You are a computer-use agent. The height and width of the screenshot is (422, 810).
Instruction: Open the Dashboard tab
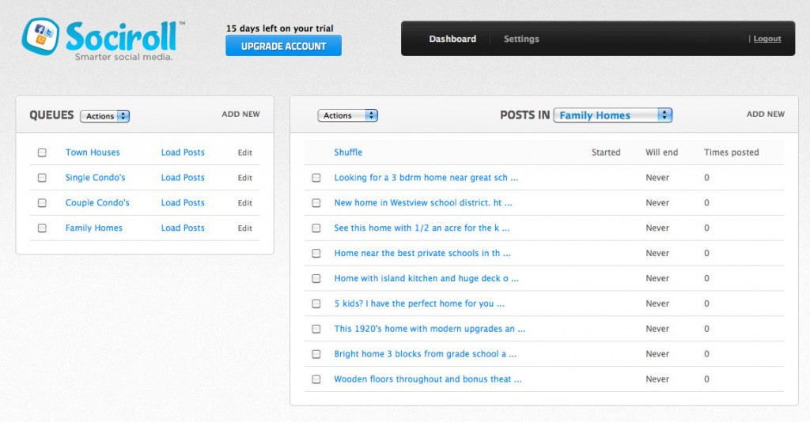[452, 39]
